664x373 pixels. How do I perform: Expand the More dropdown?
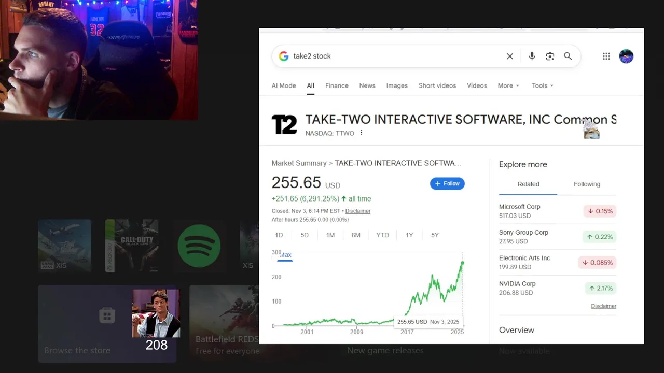tap(508, 85)
